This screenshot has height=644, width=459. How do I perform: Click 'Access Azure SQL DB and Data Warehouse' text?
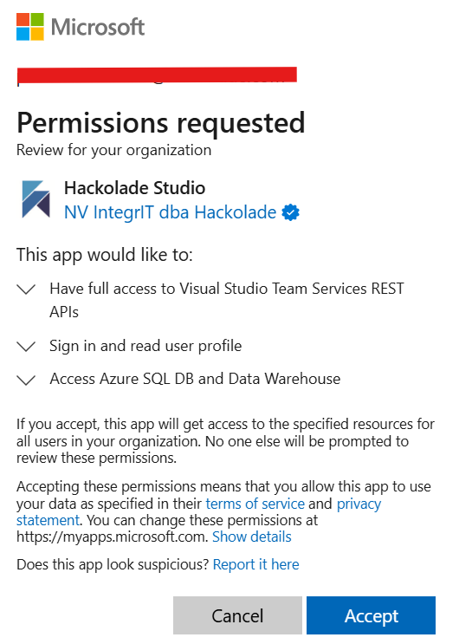[x=195, y=379]
